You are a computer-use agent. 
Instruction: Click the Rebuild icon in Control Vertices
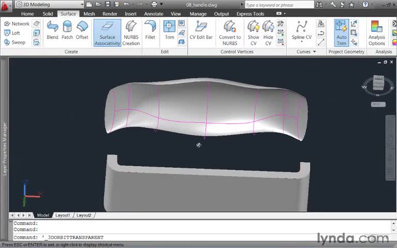click(x=281, y=24)
